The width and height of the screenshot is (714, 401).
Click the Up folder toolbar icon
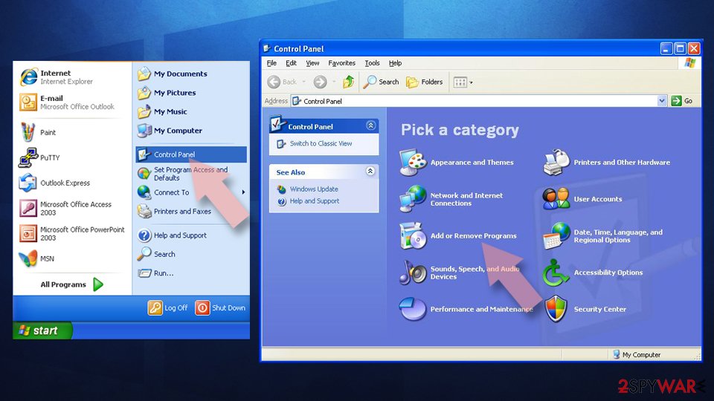pos(348,82)
